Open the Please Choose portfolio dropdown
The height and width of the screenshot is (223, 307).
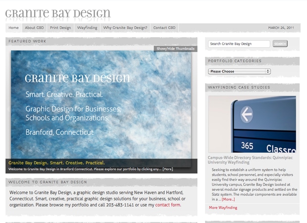pyautogui.click(x=239, y=71)
